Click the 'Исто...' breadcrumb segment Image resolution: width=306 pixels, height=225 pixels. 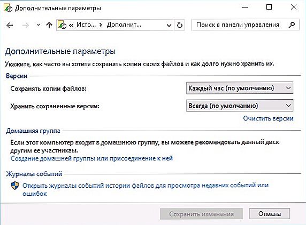[86, 25]
